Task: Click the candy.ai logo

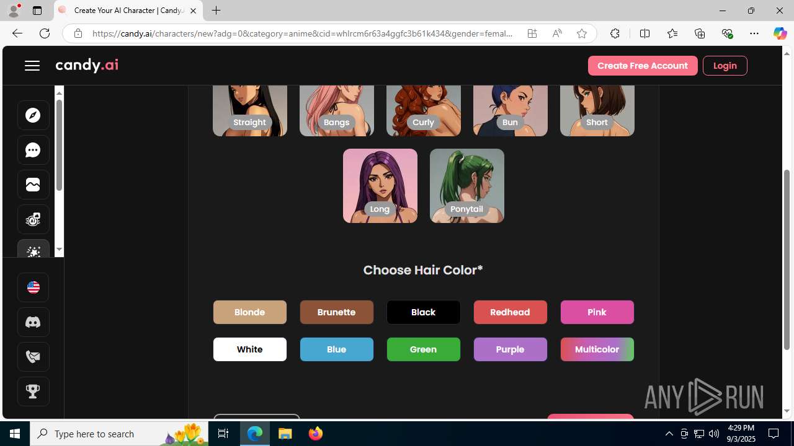Action: (87, 65)
